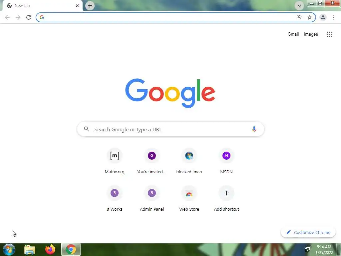Open Chrome's three-dot menu

coord(334,17)
